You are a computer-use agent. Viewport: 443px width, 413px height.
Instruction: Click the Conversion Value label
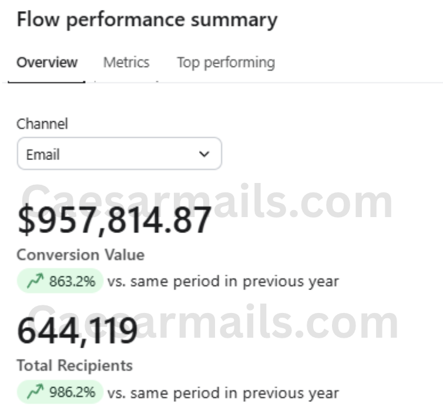(80, 255)
